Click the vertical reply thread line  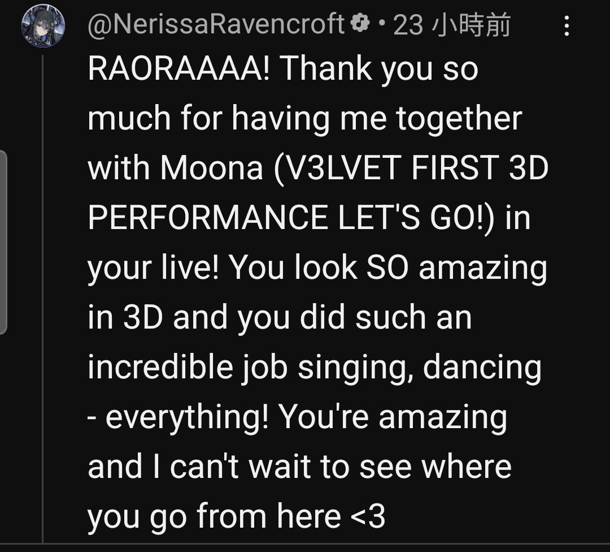pos(42,299)
